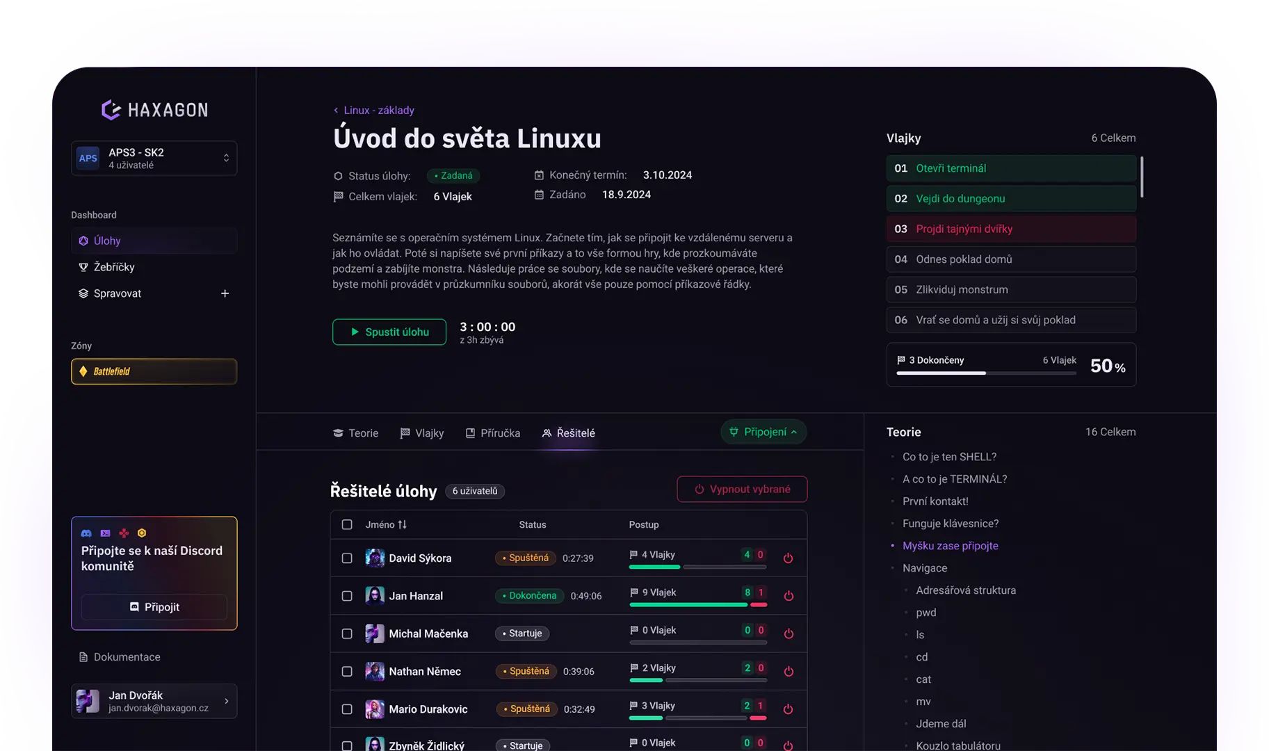1269x751 pixels.
Task: Click the Vlajky list scrollbar
Action: point(1142,176)
